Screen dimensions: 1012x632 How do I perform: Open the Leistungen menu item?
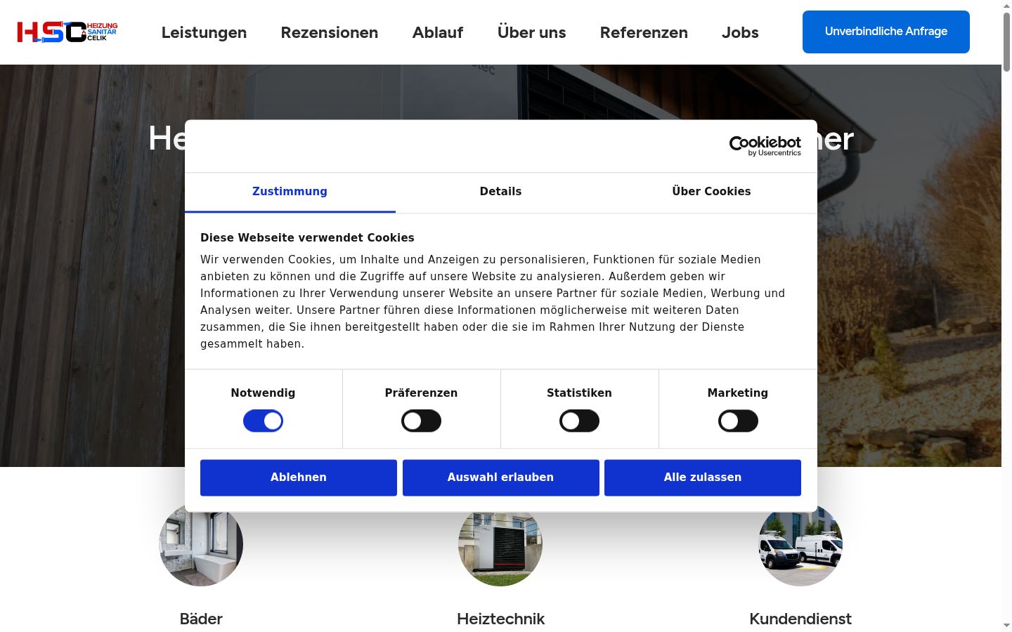pos(204,32)
